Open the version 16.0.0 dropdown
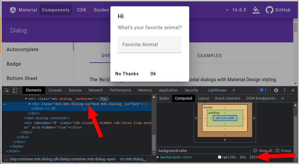The width and height of the screenshot is (299, 164). (236, 10)
